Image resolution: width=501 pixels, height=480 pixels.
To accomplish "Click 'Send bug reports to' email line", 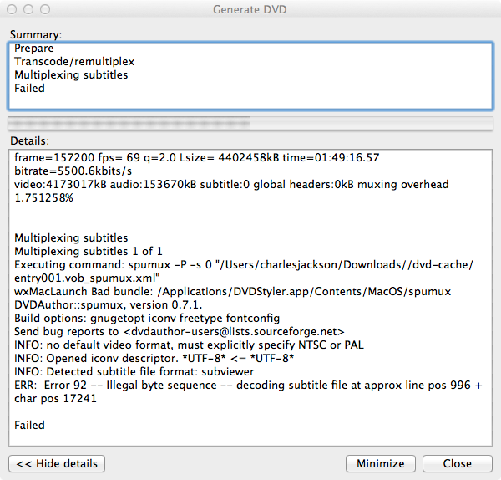I will 180,332.
